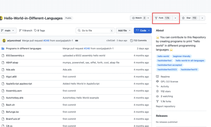The width and height of the screenshot is (211, 127).
Task: Select the hello-world-in-all-languages topic tag
Action: click(x=190, y=61)
